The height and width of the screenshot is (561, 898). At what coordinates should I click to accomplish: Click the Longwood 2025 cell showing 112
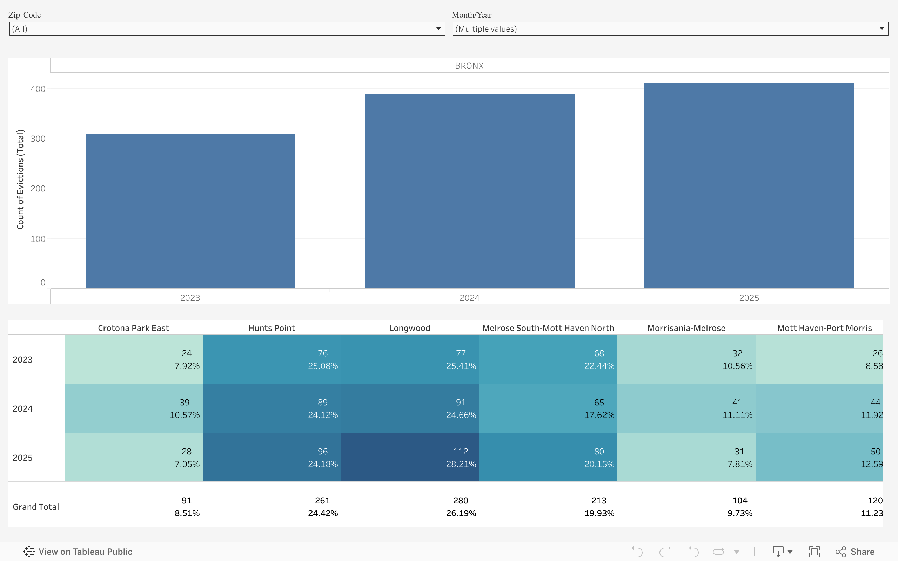coord(410,457)
